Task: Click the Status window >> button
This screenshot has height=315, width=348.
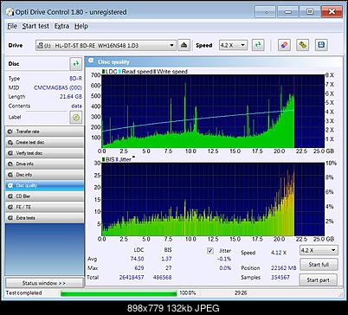Action: coord(44,283)
